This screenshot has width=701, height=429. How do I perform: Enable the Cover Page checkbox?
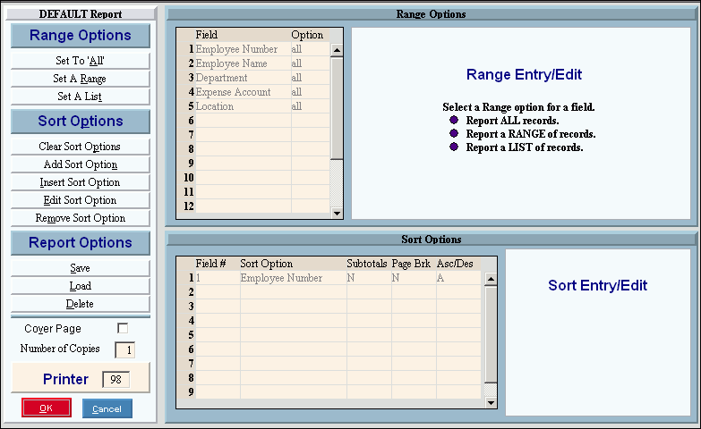pos(123,328)
